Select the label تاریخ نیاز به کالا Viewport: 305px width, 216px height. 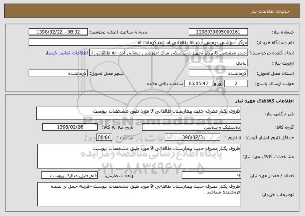[118, 127]
